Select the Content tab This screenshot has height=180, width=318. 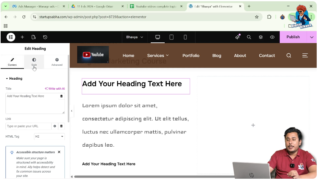point(12,62)
